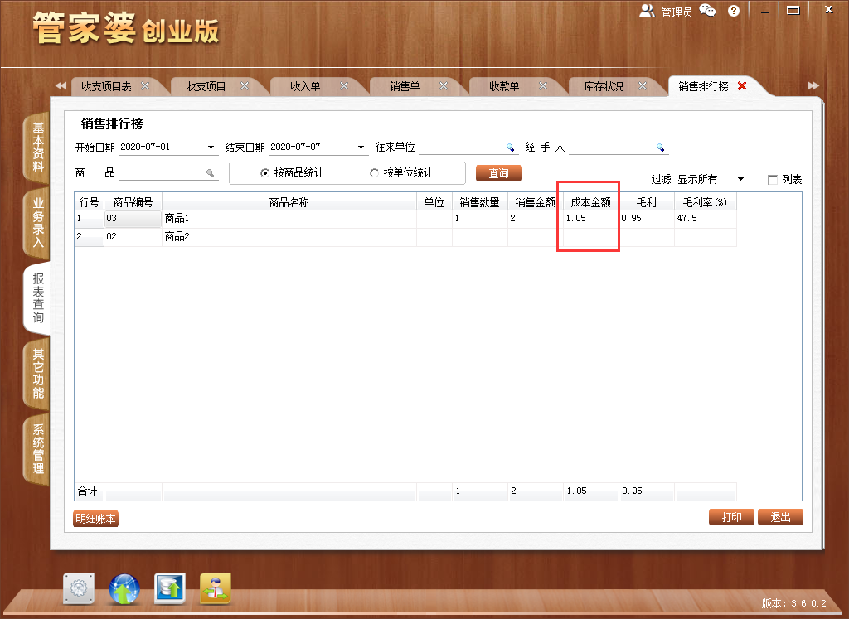Open the help question mark icon
Viewport: 849px width, 619px height.
click(734, 11)
